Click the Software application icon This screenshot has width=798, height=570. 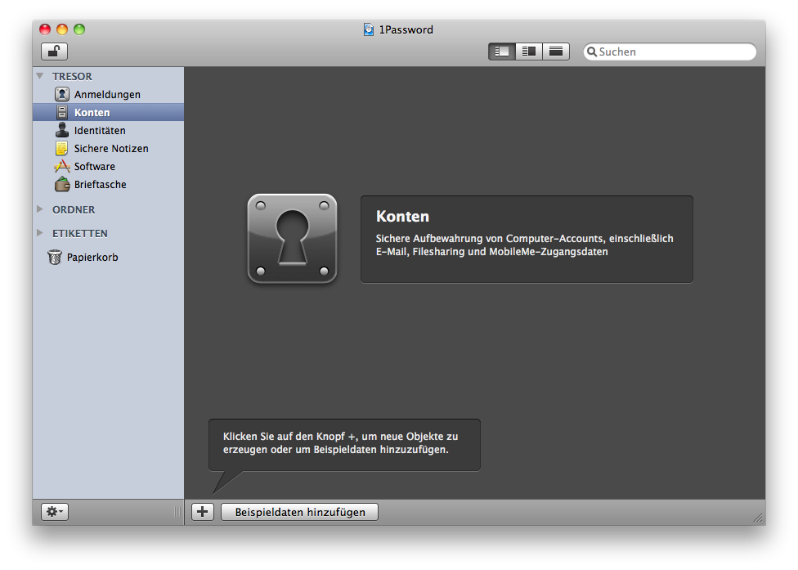click(x=61, y=167)
